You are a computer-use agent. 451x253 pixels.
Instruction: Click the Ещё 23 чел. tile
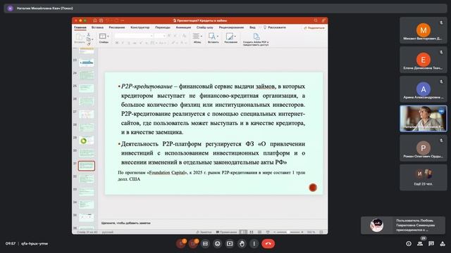[423, 177]
